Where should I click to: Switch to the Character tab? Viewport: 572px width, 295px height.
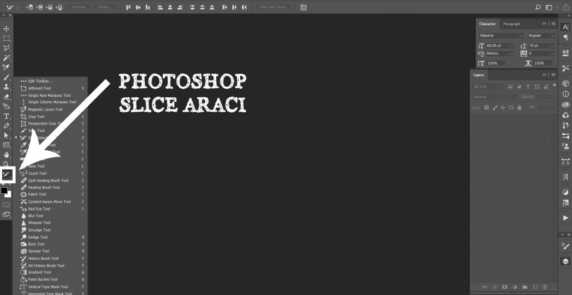487,23
